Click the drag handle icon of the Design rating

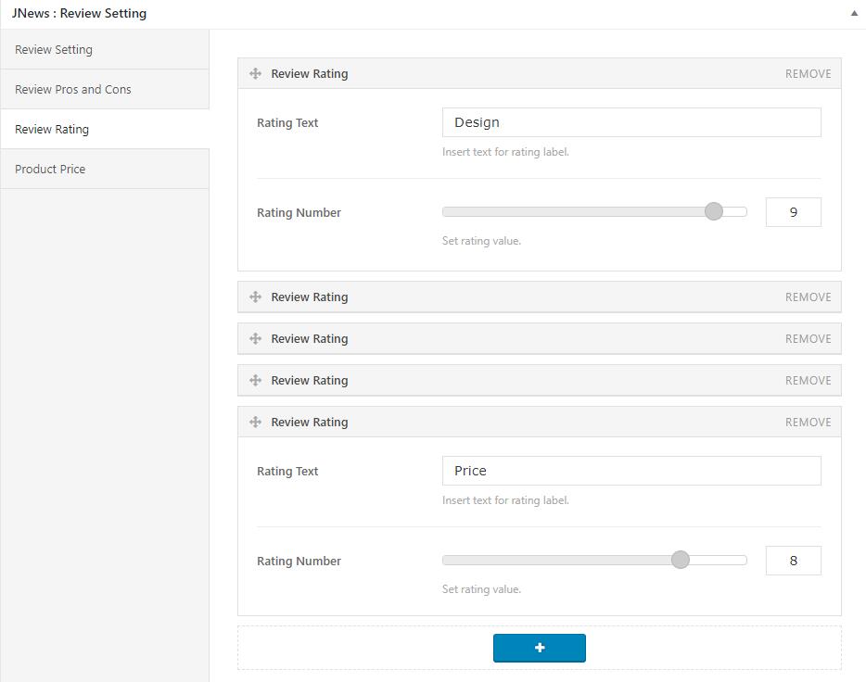pos(255,74)
